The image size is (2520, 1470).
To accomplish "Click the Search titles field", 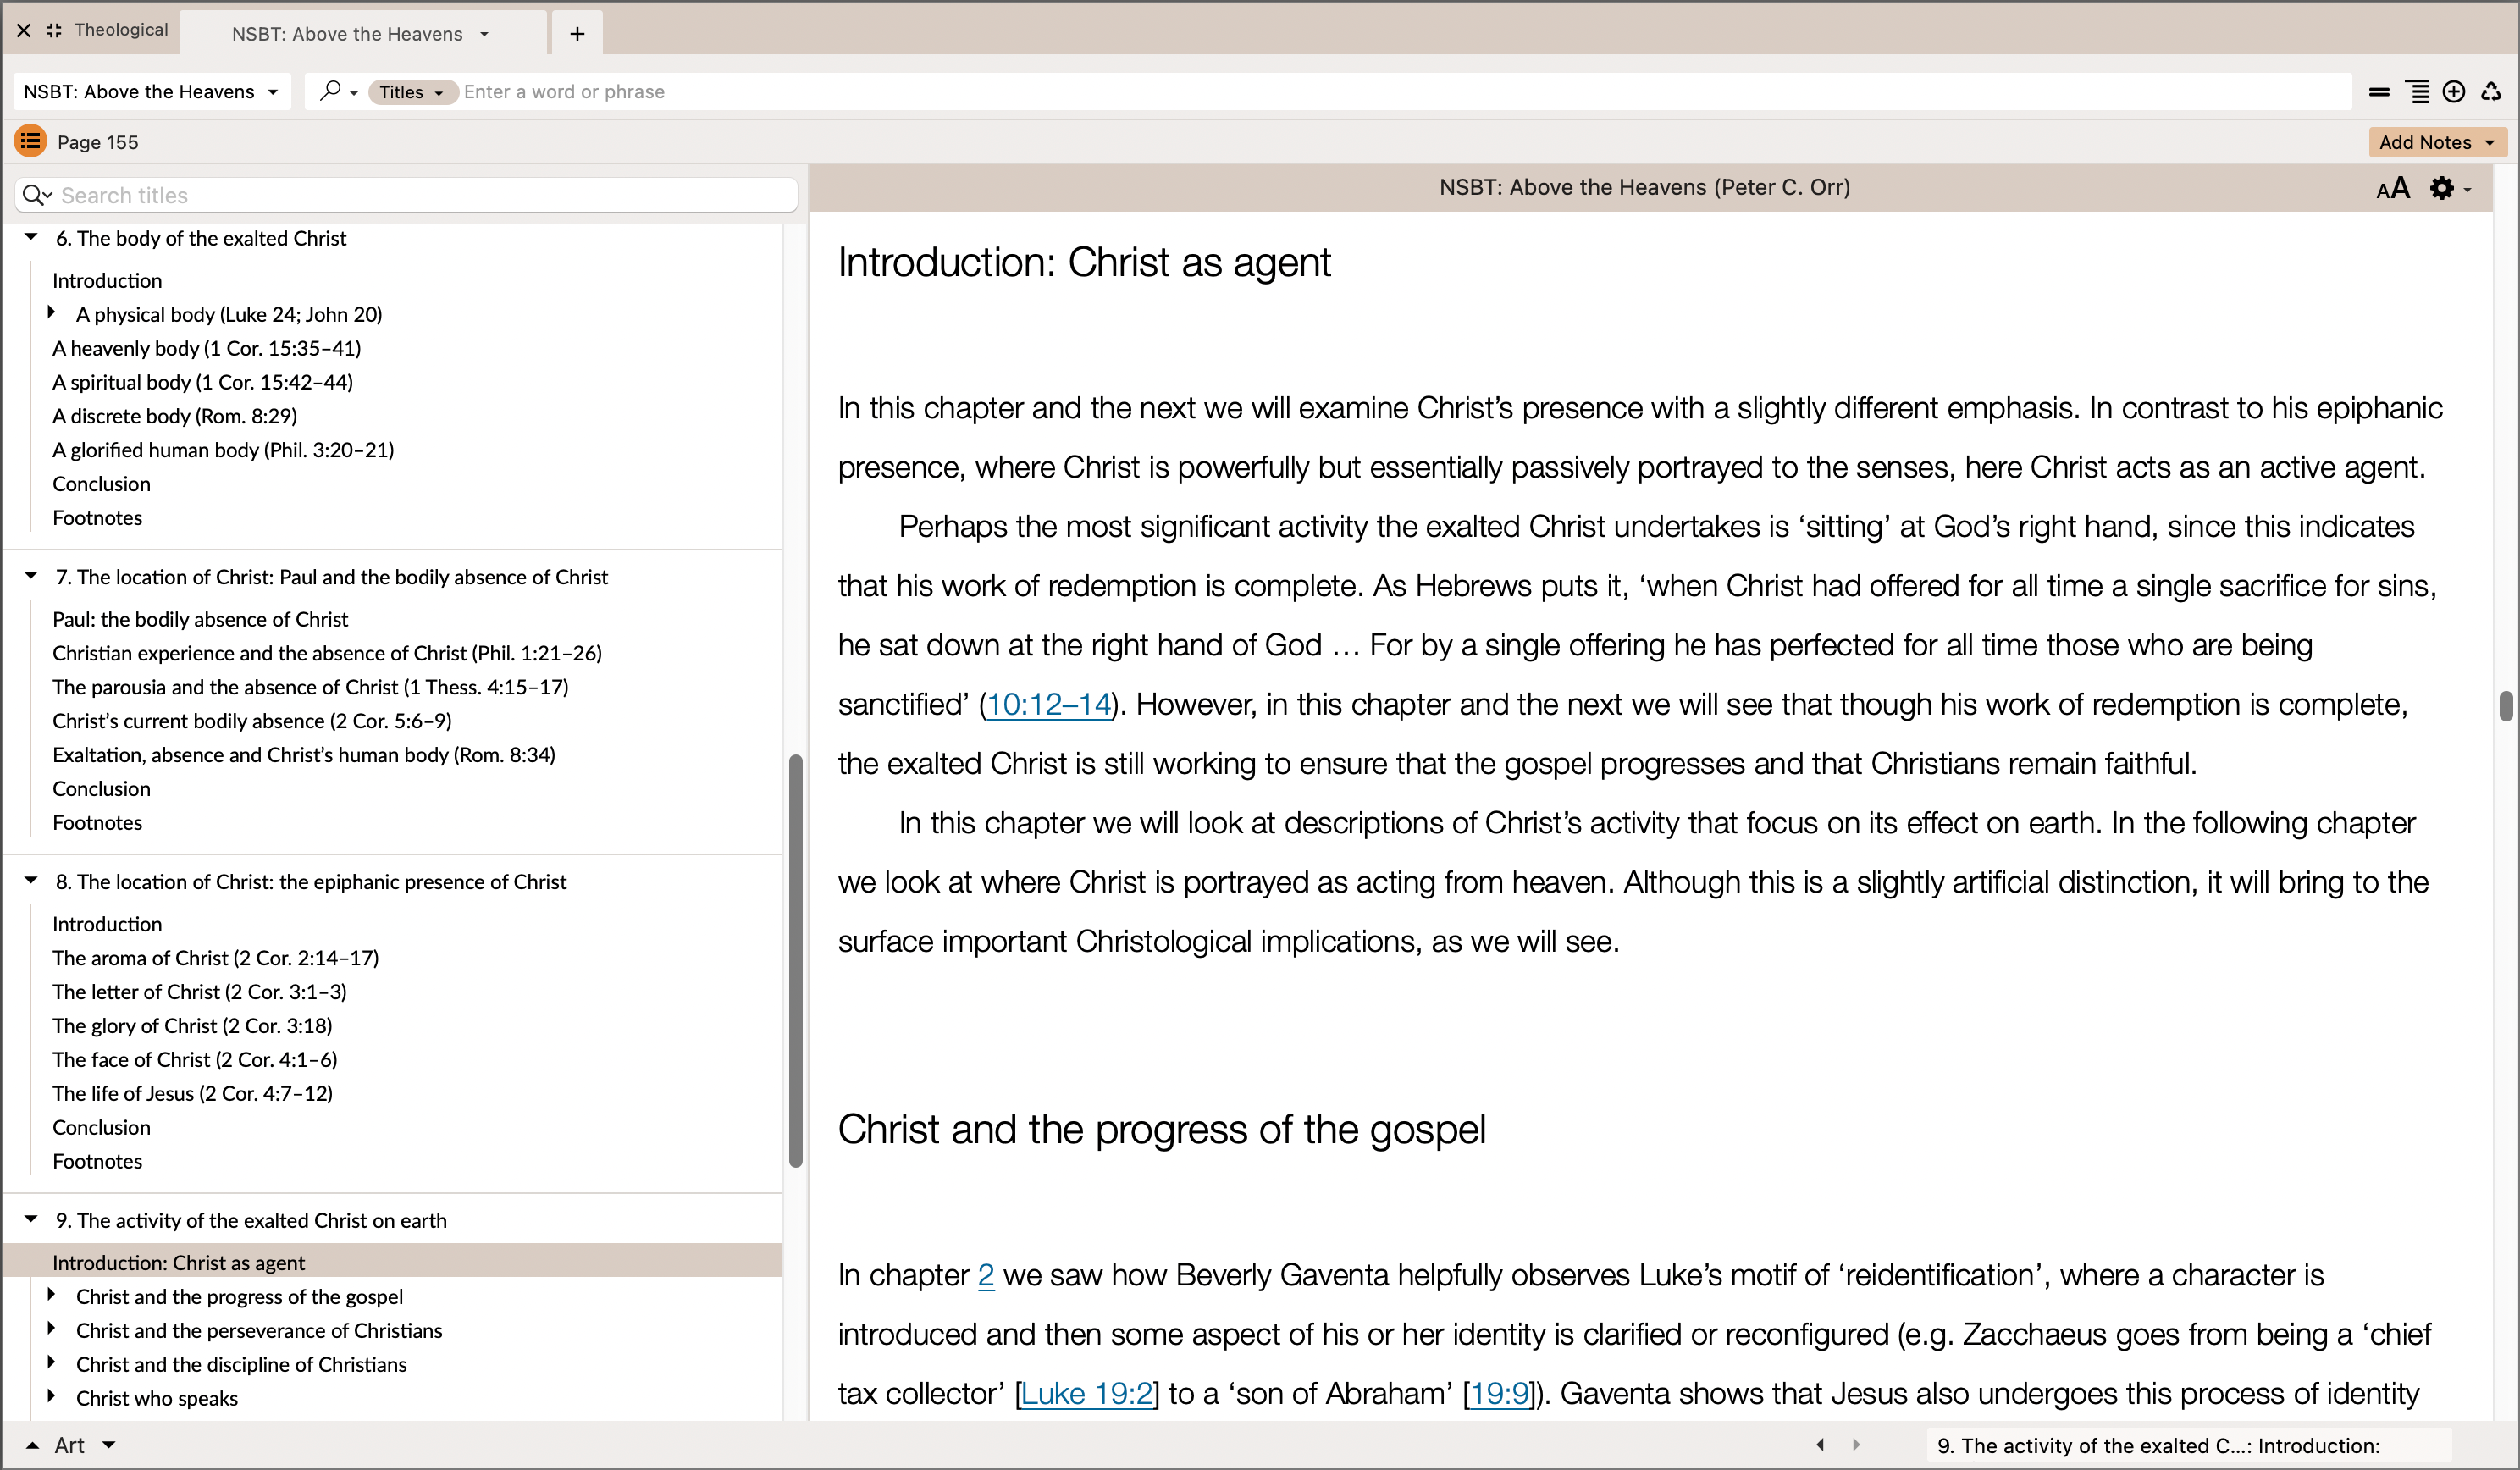I will (406, 195).
